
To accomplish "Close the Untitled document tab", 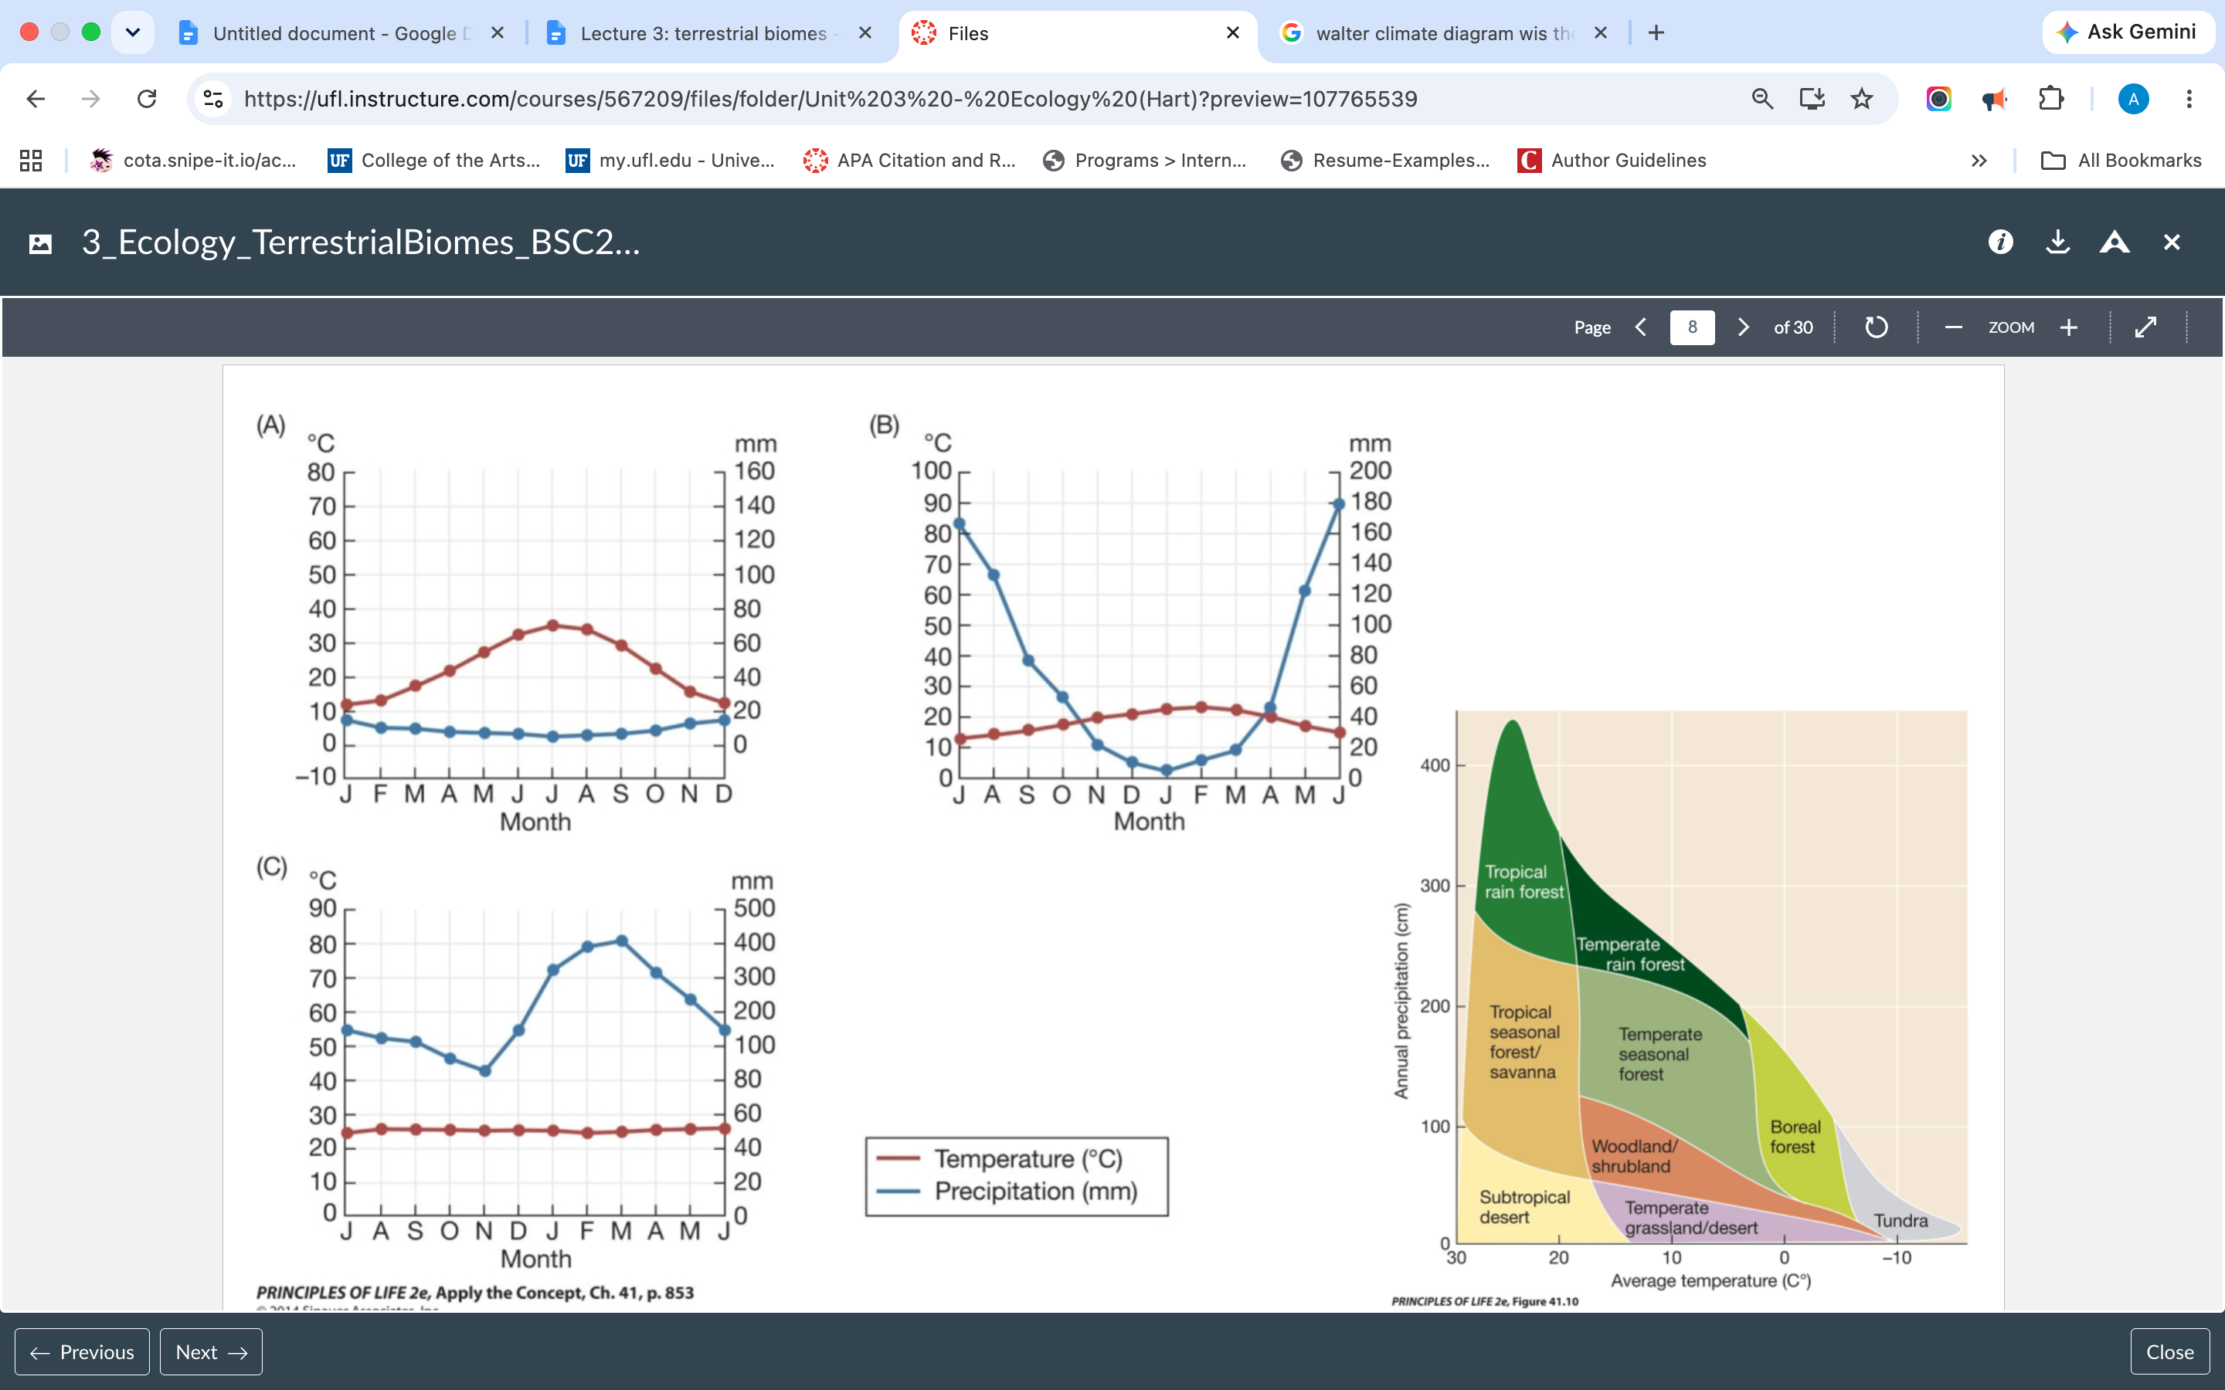I will point(498,33).
